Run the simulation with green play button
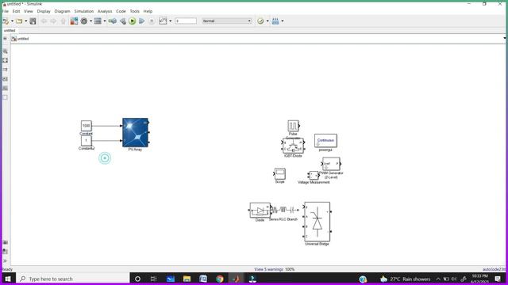 [133, 21]
